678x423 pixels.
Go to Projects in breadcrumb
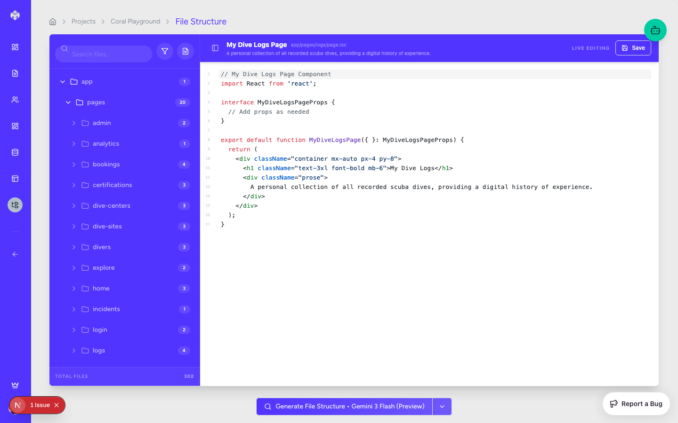coord(83,22)
